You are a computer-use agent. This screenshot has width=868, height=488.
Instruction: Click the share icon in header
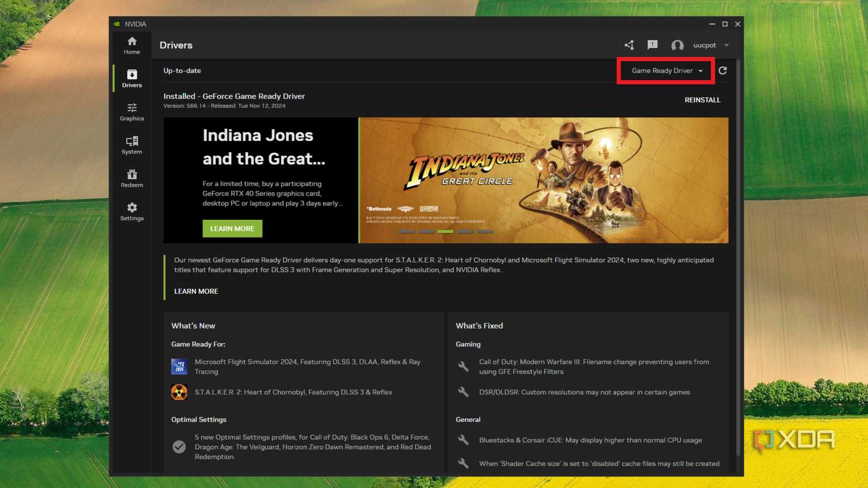629,45
